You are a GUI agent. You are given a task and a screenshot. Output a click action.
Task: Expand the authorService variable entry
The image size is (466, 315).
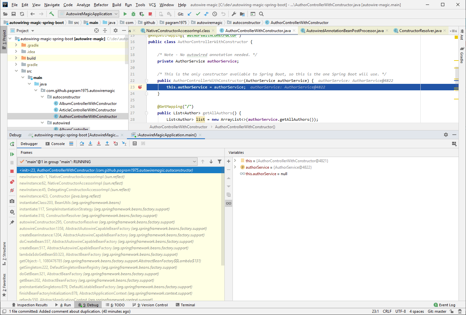234,167
